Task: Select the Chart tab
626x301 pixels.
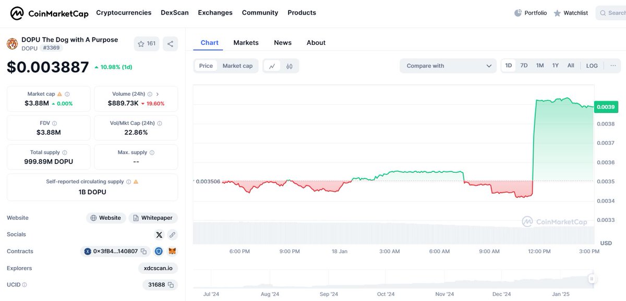Action: tap(209, 43)
